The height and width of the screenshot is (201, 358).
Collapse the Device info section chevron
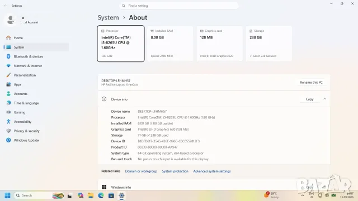point(324,99)
